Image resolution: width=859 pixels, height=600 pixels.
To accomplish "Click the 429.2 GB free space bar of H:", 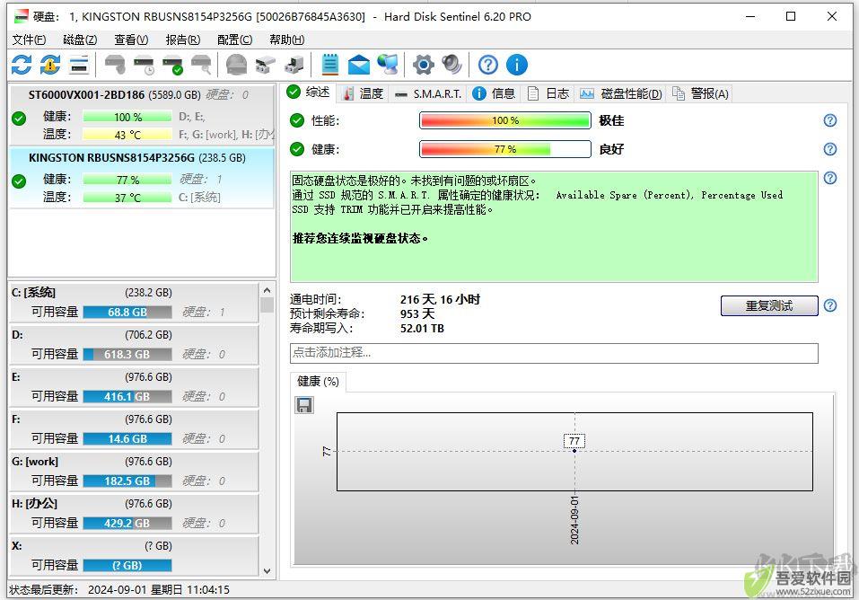I will (127, 524).
